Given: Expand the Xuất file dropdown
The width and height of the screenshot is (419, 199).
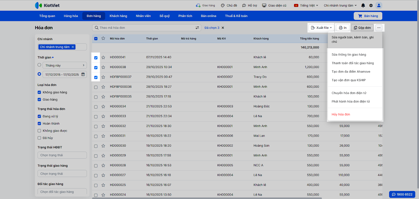Looking at the screenshot, I should (321, 28).
